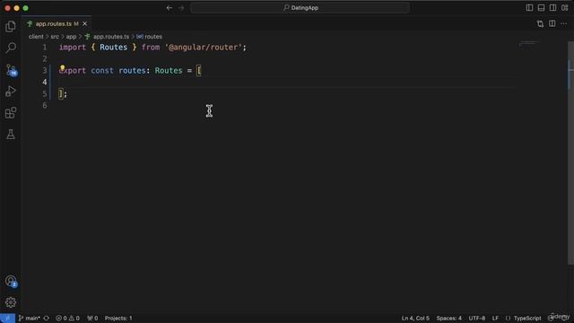Open the editor More Actions menu
The height and width of the screenshot is (323, 574).
tap(564, 24)
